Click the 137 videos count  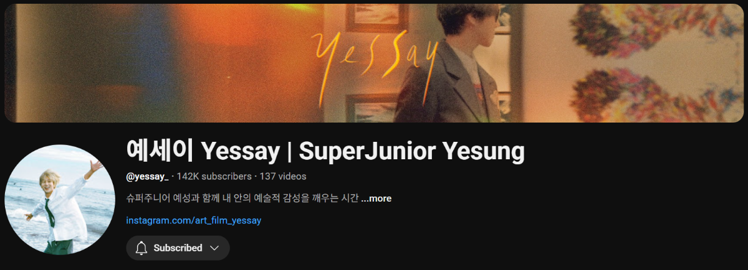283,177
